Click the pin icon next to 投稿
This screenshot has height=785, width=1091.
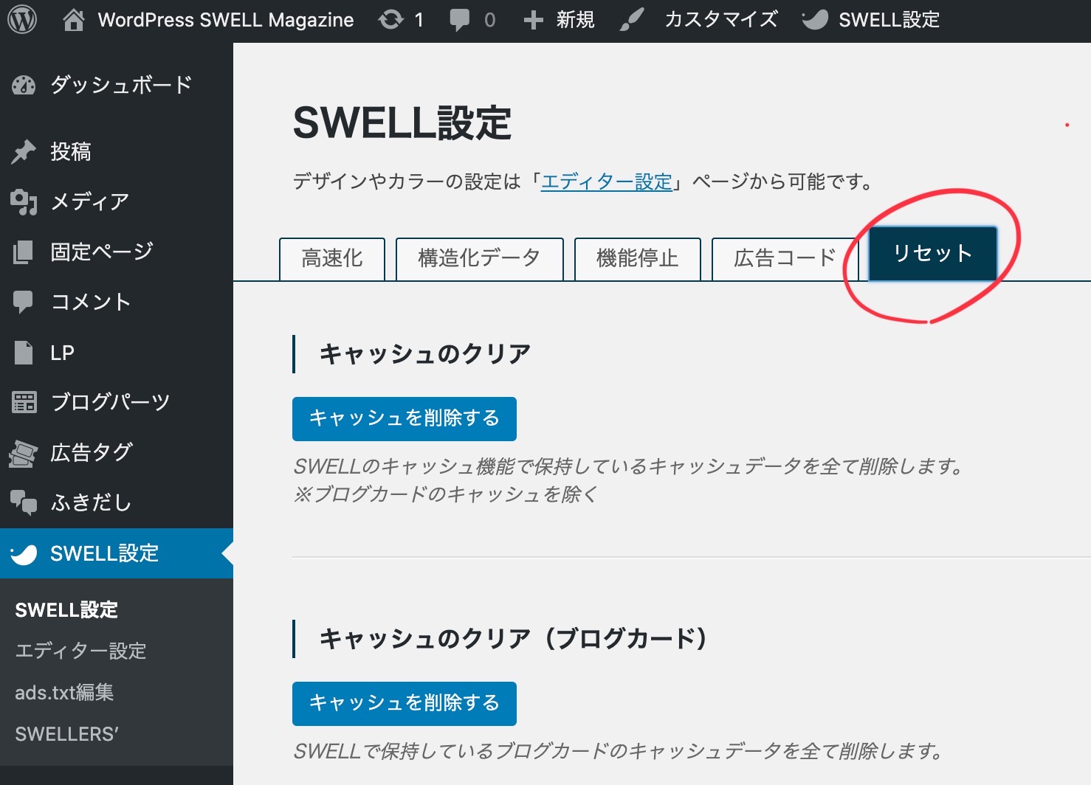(x=24, y=152)
